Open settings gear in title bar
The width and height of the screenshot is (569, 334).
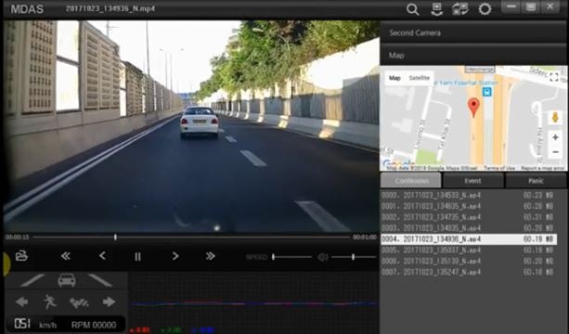coord(485,9)
